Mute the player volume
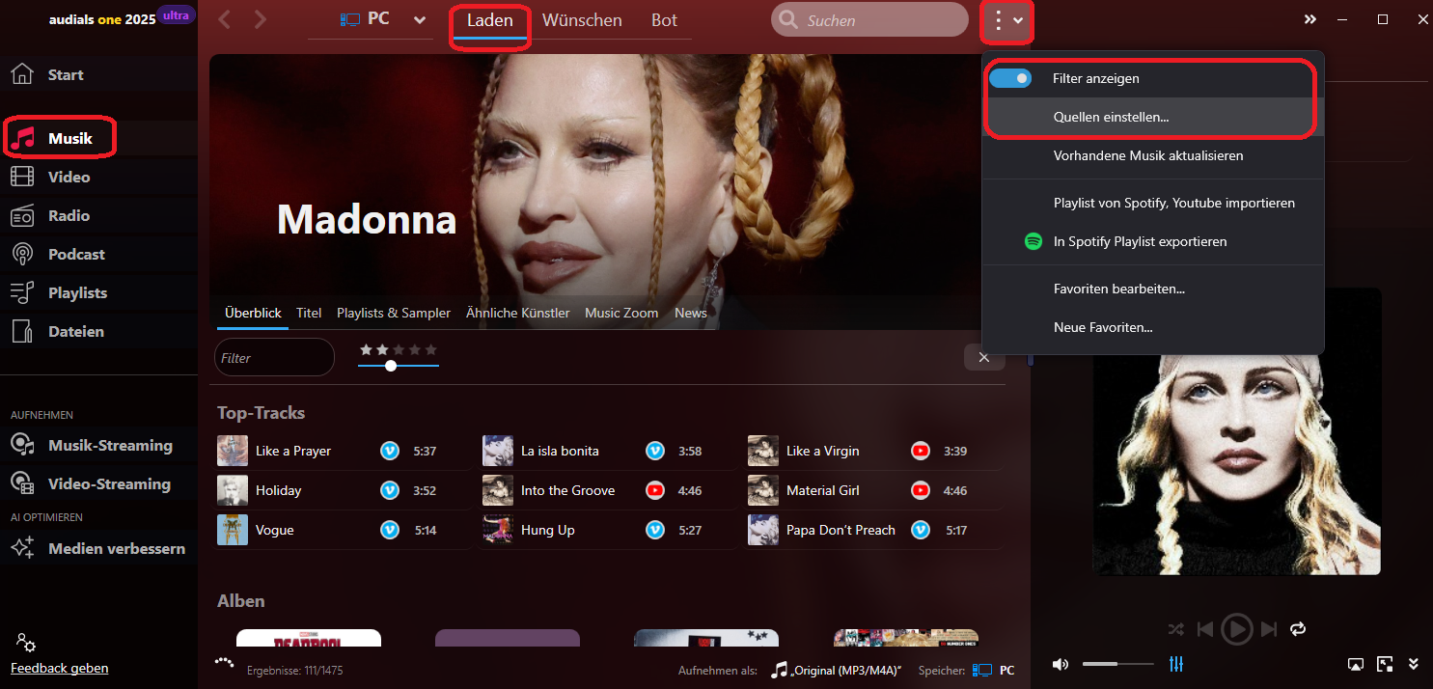Viewport: 1433px width, 689px height. (1061, 664)
